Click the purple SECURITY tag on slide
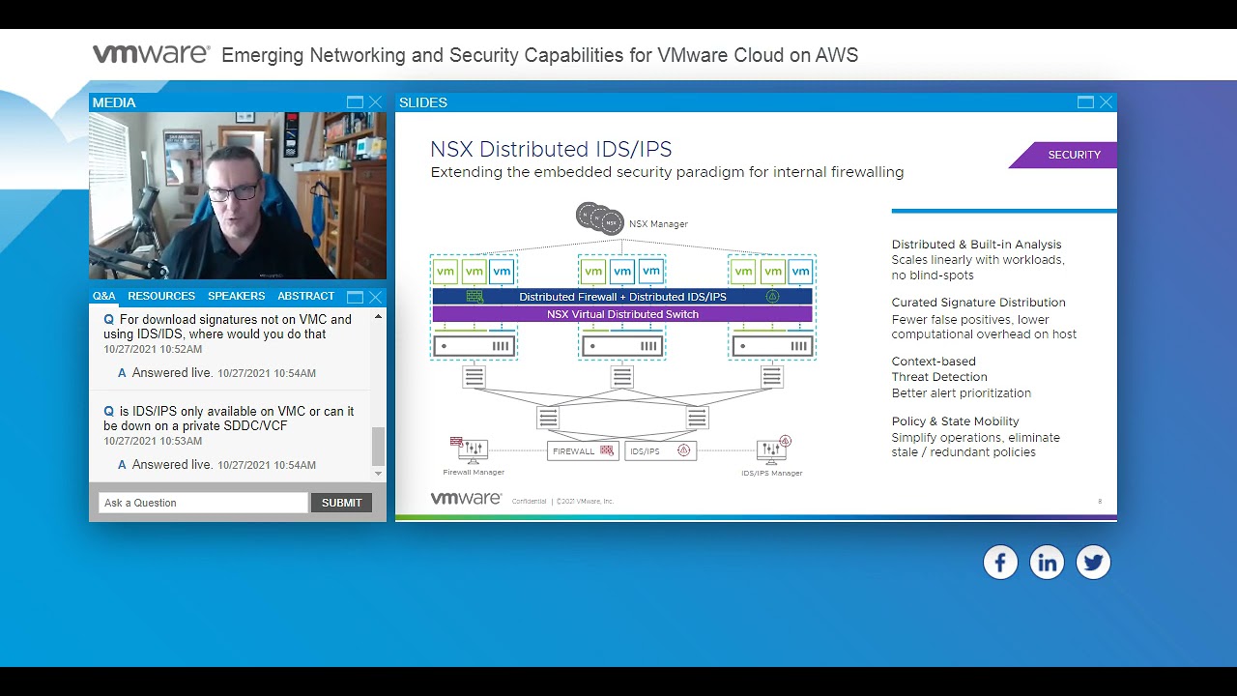The height and width of the screenshot is (696, 1237). click(1063, 155)
